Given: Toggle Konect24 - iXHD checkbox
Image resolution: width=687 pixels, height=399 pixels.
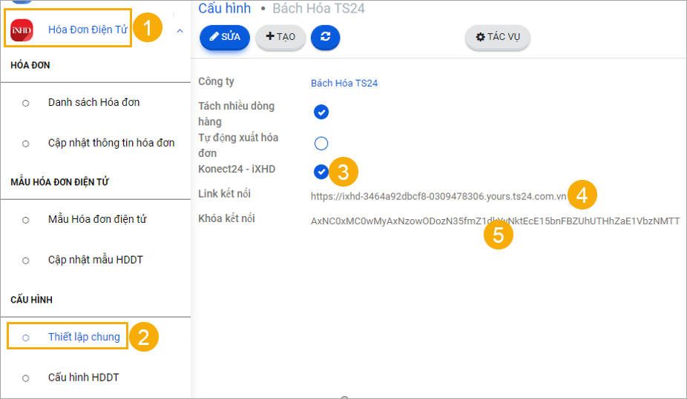Looking at the screenshot, I should 321,172.
